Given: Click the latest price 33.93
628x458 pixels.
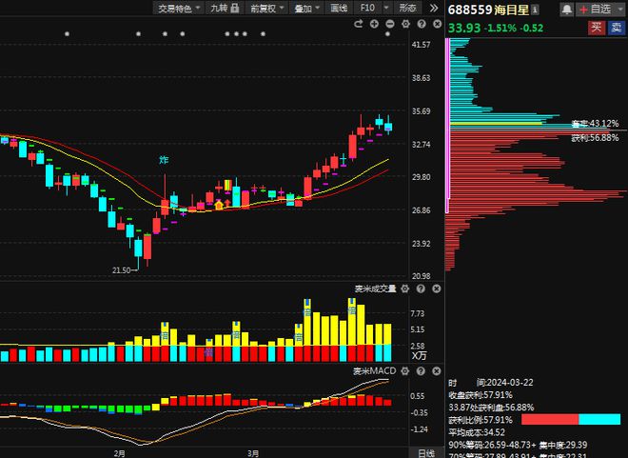Looking at the screenshot, I should (463, 28).
